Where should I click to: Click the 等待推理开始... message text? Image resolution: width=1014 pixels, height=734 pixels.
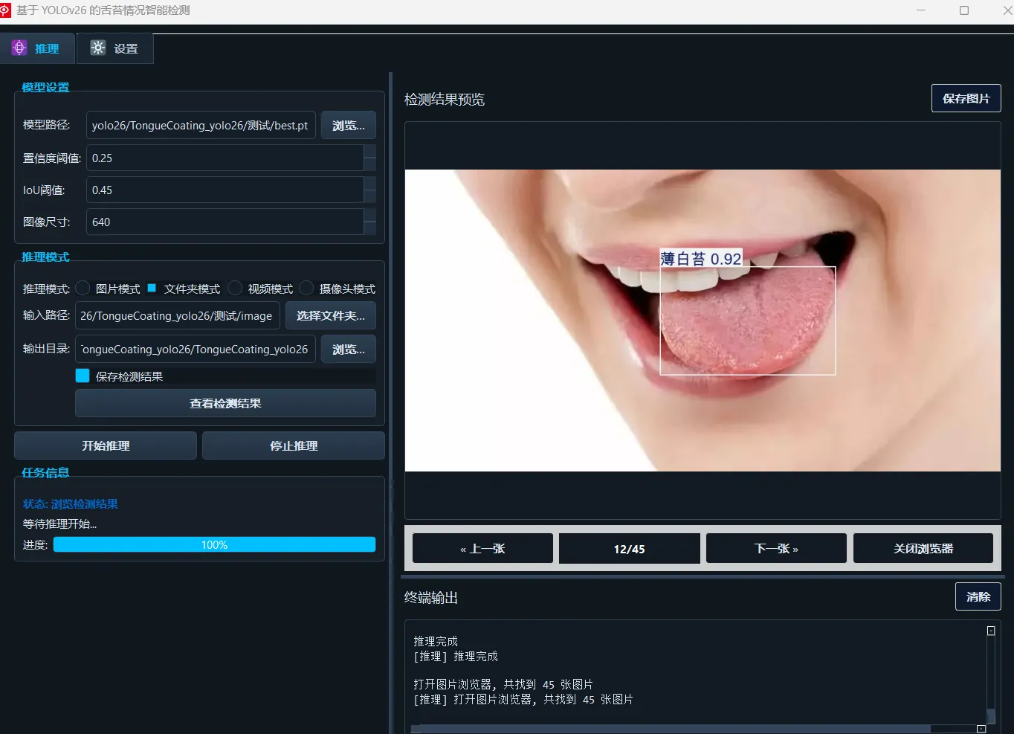click(x=59, y=524)
